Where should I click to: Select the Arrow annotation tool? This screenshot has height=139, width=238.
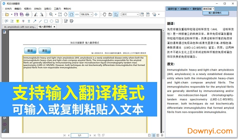35,21
